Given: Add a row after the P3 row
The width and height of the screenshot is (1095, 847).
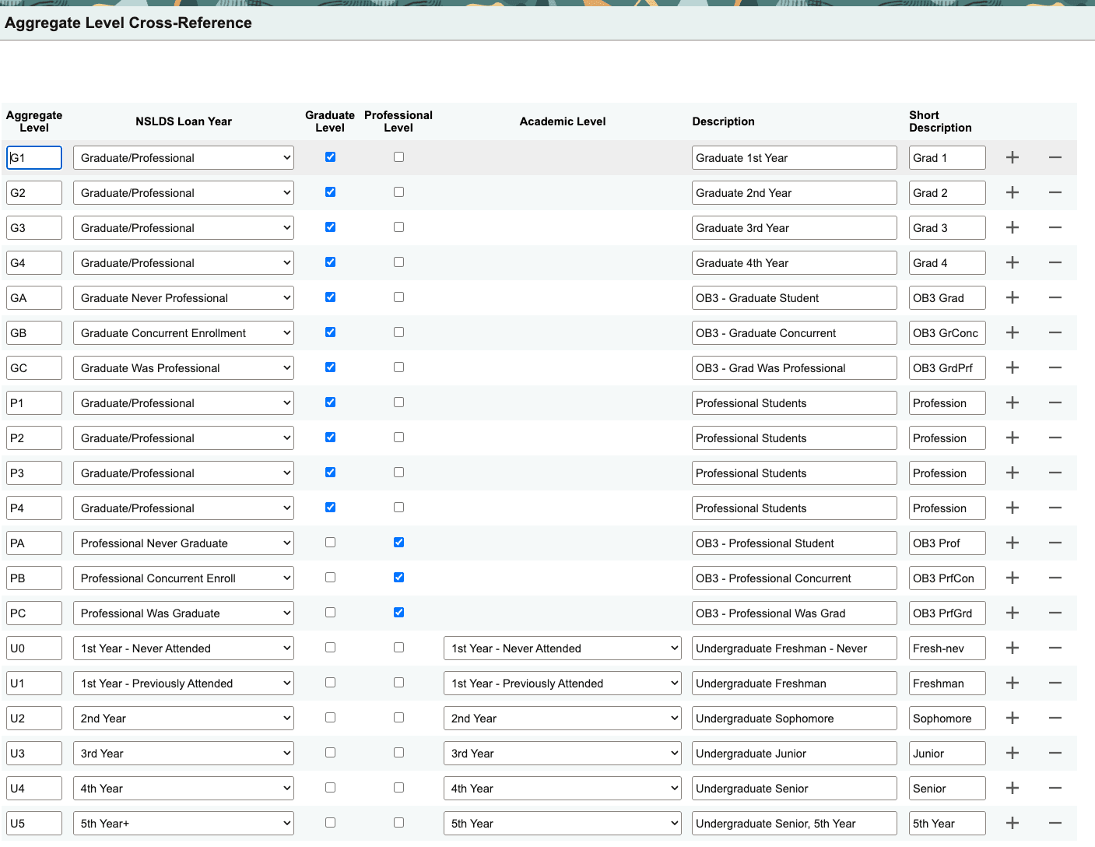Looking at the screenshot, I should point(1013,473).
